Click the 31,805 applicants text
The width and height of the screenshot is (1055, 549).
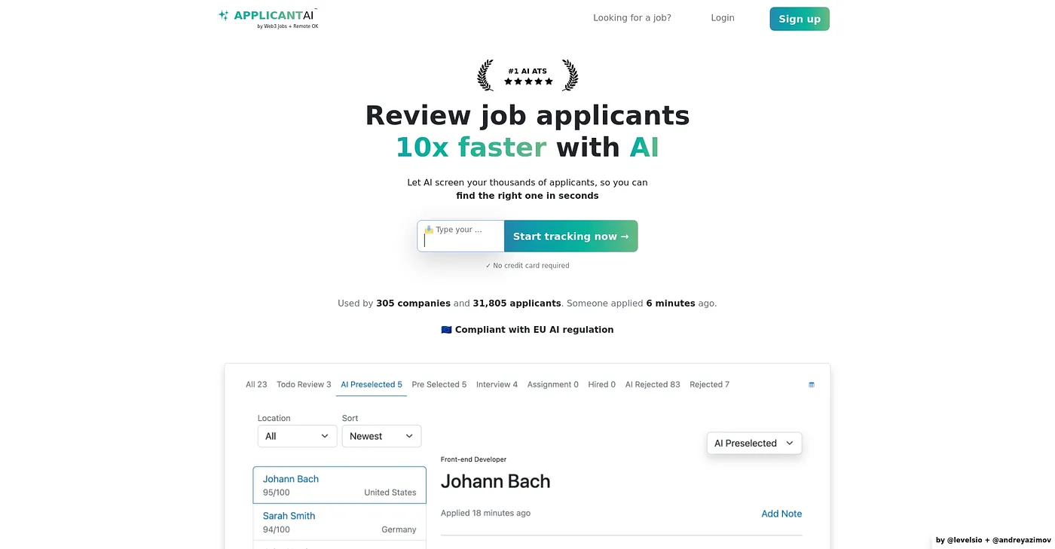[517, 303]
